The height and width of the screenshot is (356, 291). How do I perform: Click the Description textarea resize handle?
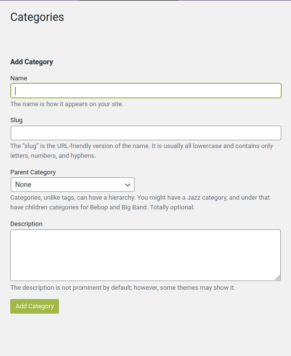click(x=278, y=278)
